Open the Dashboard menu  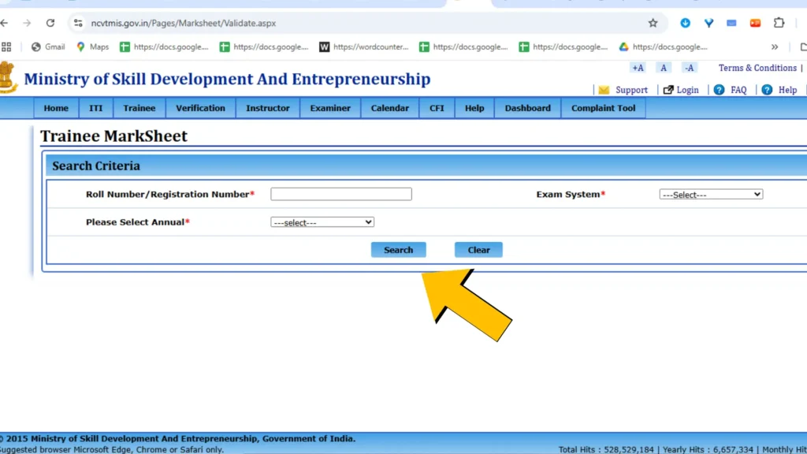pyautogui.click(x=527, y=108)
